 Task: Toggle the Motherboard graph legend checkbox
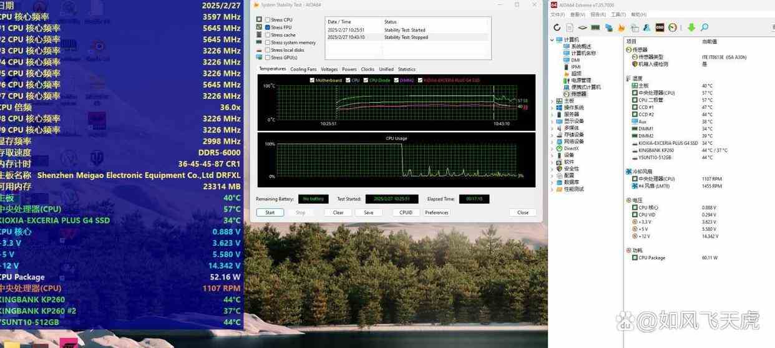(312, 80)
